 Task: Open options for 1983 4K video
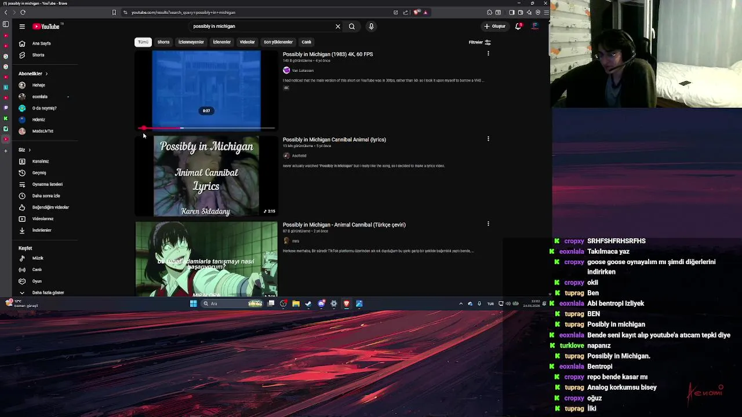point(488,53)
